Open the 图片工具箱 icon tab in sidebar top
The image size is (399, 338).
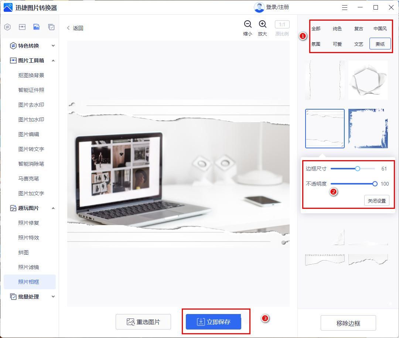pyautogui.click(x=22, y=27)
